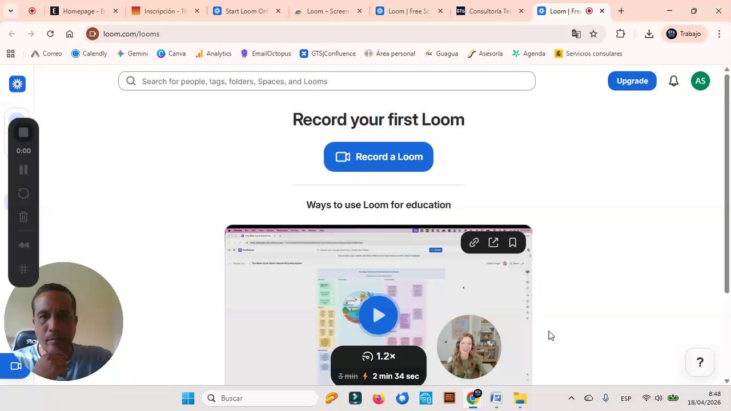Click the rewind icon in the recorder bar
The width and height of the screenshot is (731, 411).
(x=23, y=245)
